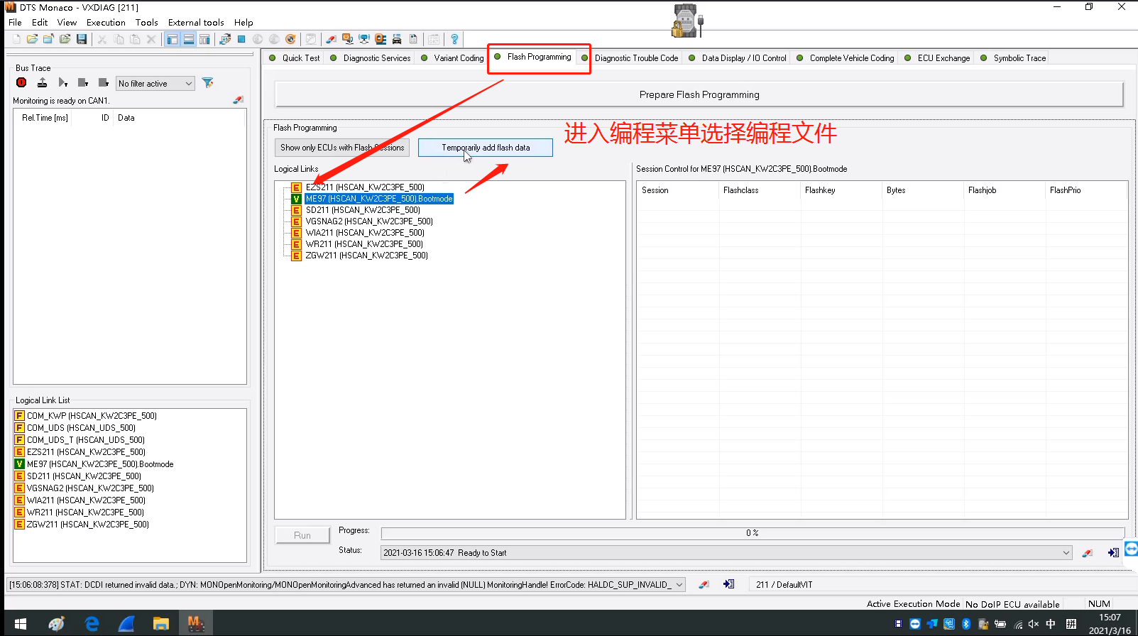
Task: Open the File menu
Action: 15,23
